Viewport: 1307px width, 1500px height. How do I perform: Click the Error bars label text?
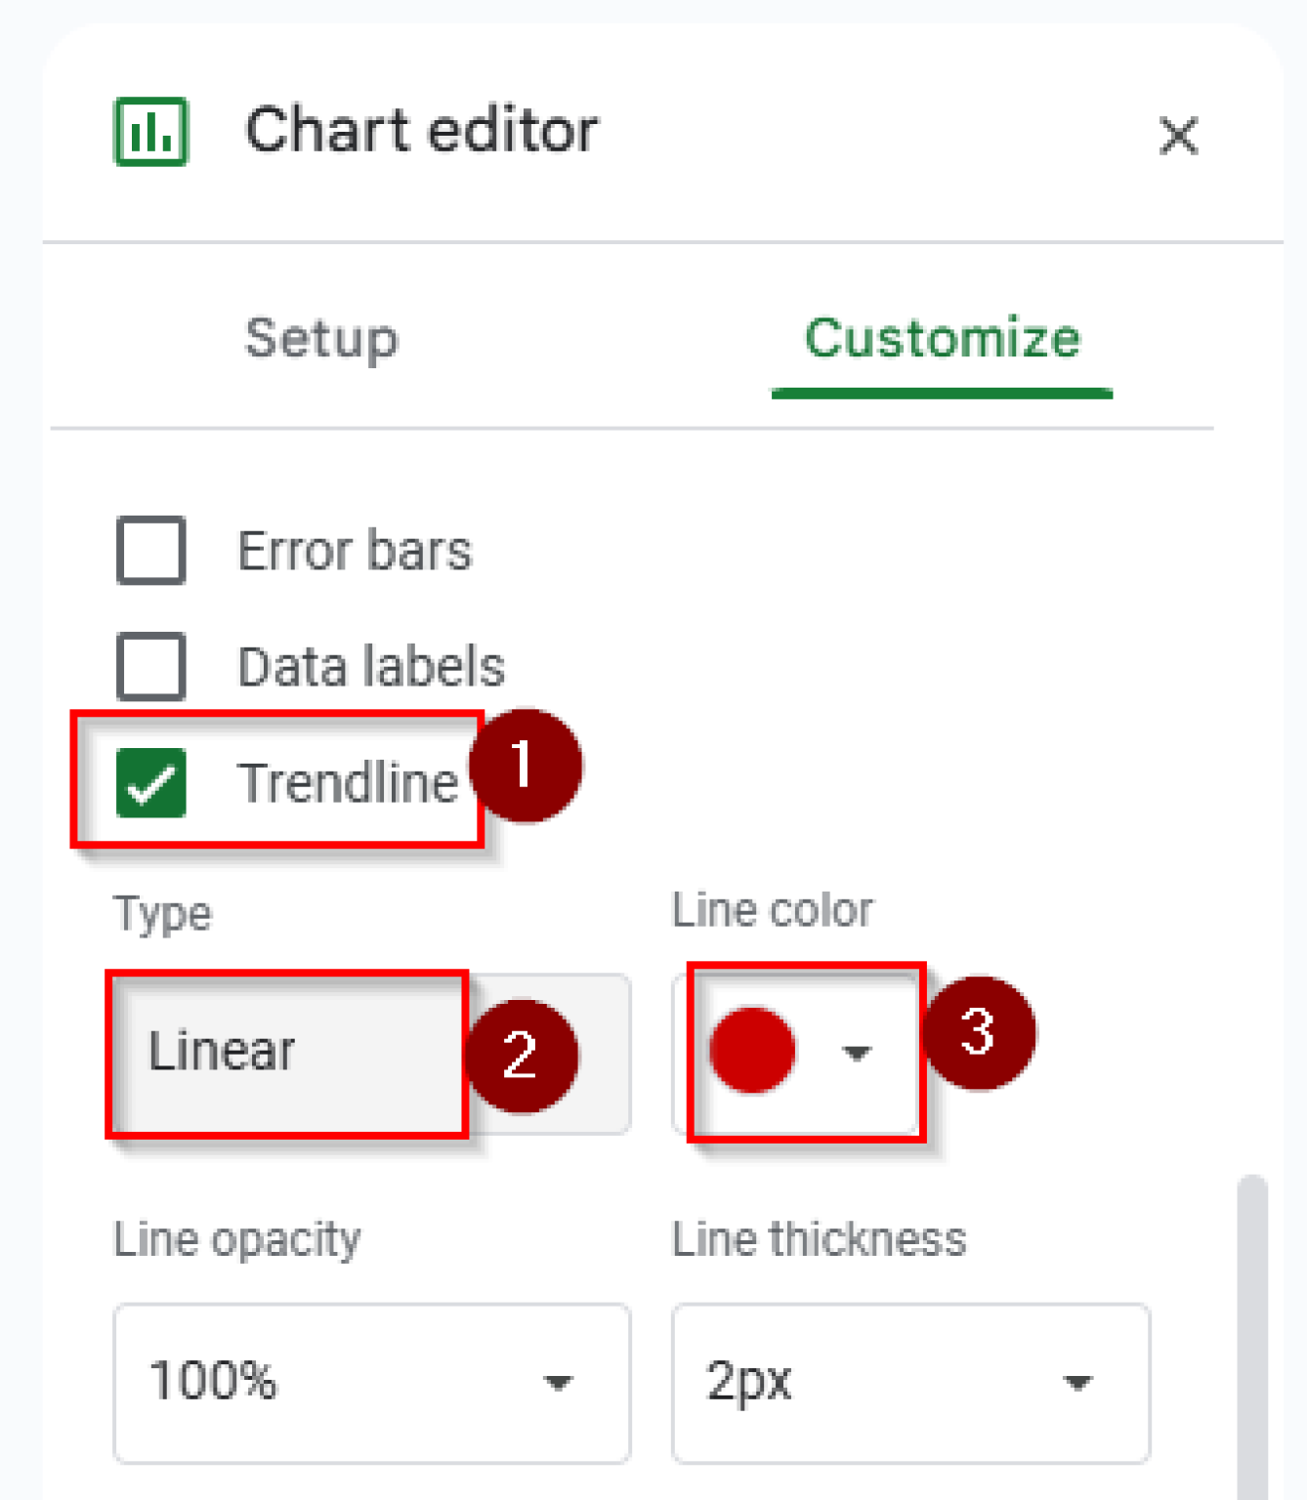(355, 551)
